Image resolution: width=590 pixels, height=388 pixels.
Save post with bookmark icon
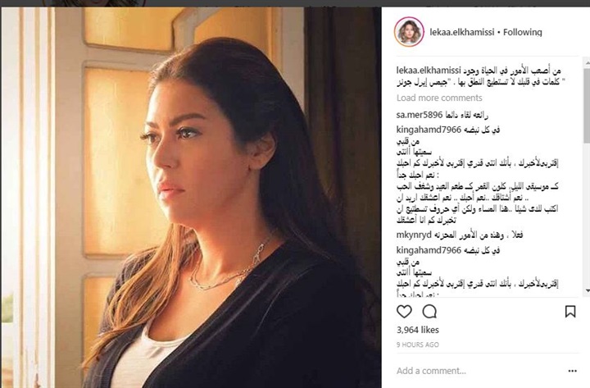point(570,312)
